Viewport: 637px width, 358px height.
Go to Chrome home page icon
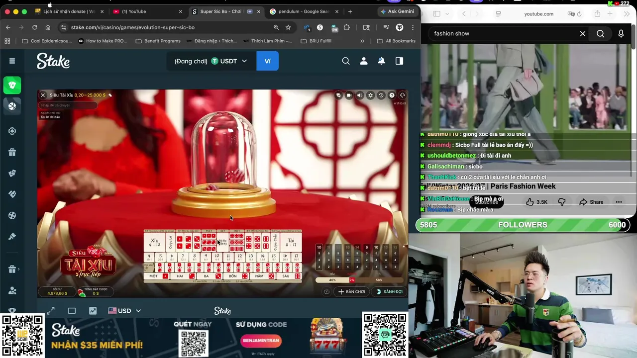(48, 27)
